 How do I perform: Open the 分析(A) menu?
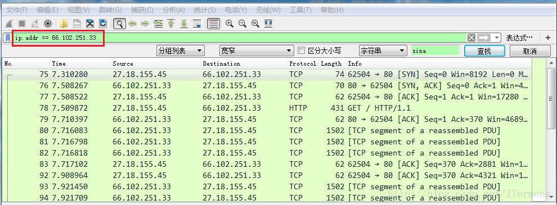click(x=173, y=10)
